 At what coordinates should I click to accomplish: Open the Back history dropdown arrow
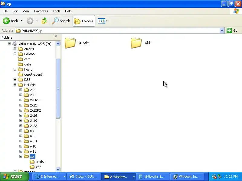(21, 21)
